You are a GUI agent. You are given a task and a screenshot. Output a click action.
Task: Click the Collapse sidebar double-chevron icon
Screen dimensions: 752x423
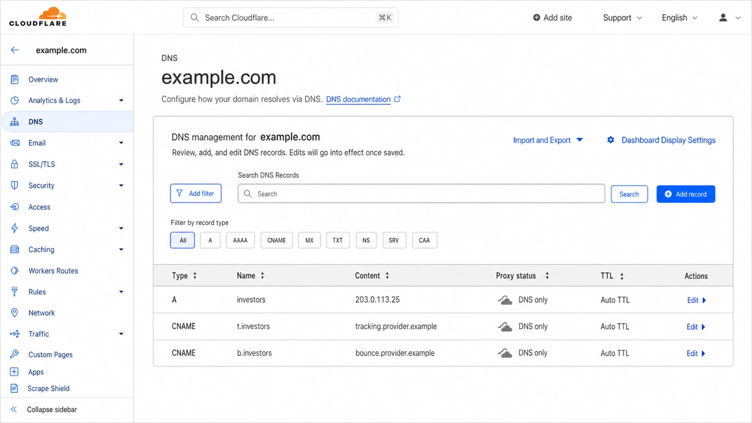pos(14,409)
